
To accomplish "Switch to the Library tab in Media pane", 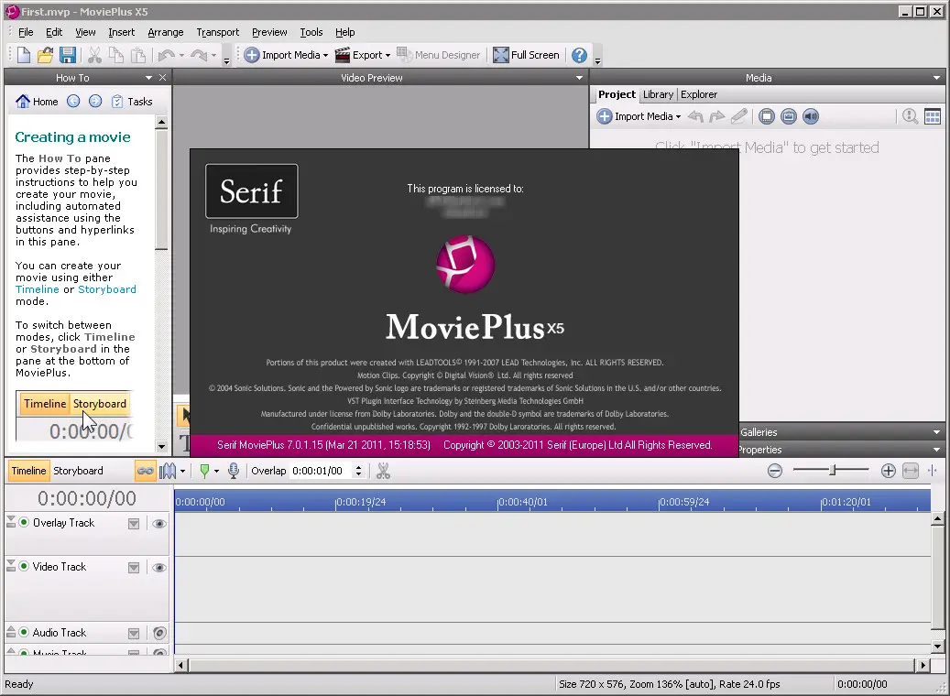I will point(658,94).
